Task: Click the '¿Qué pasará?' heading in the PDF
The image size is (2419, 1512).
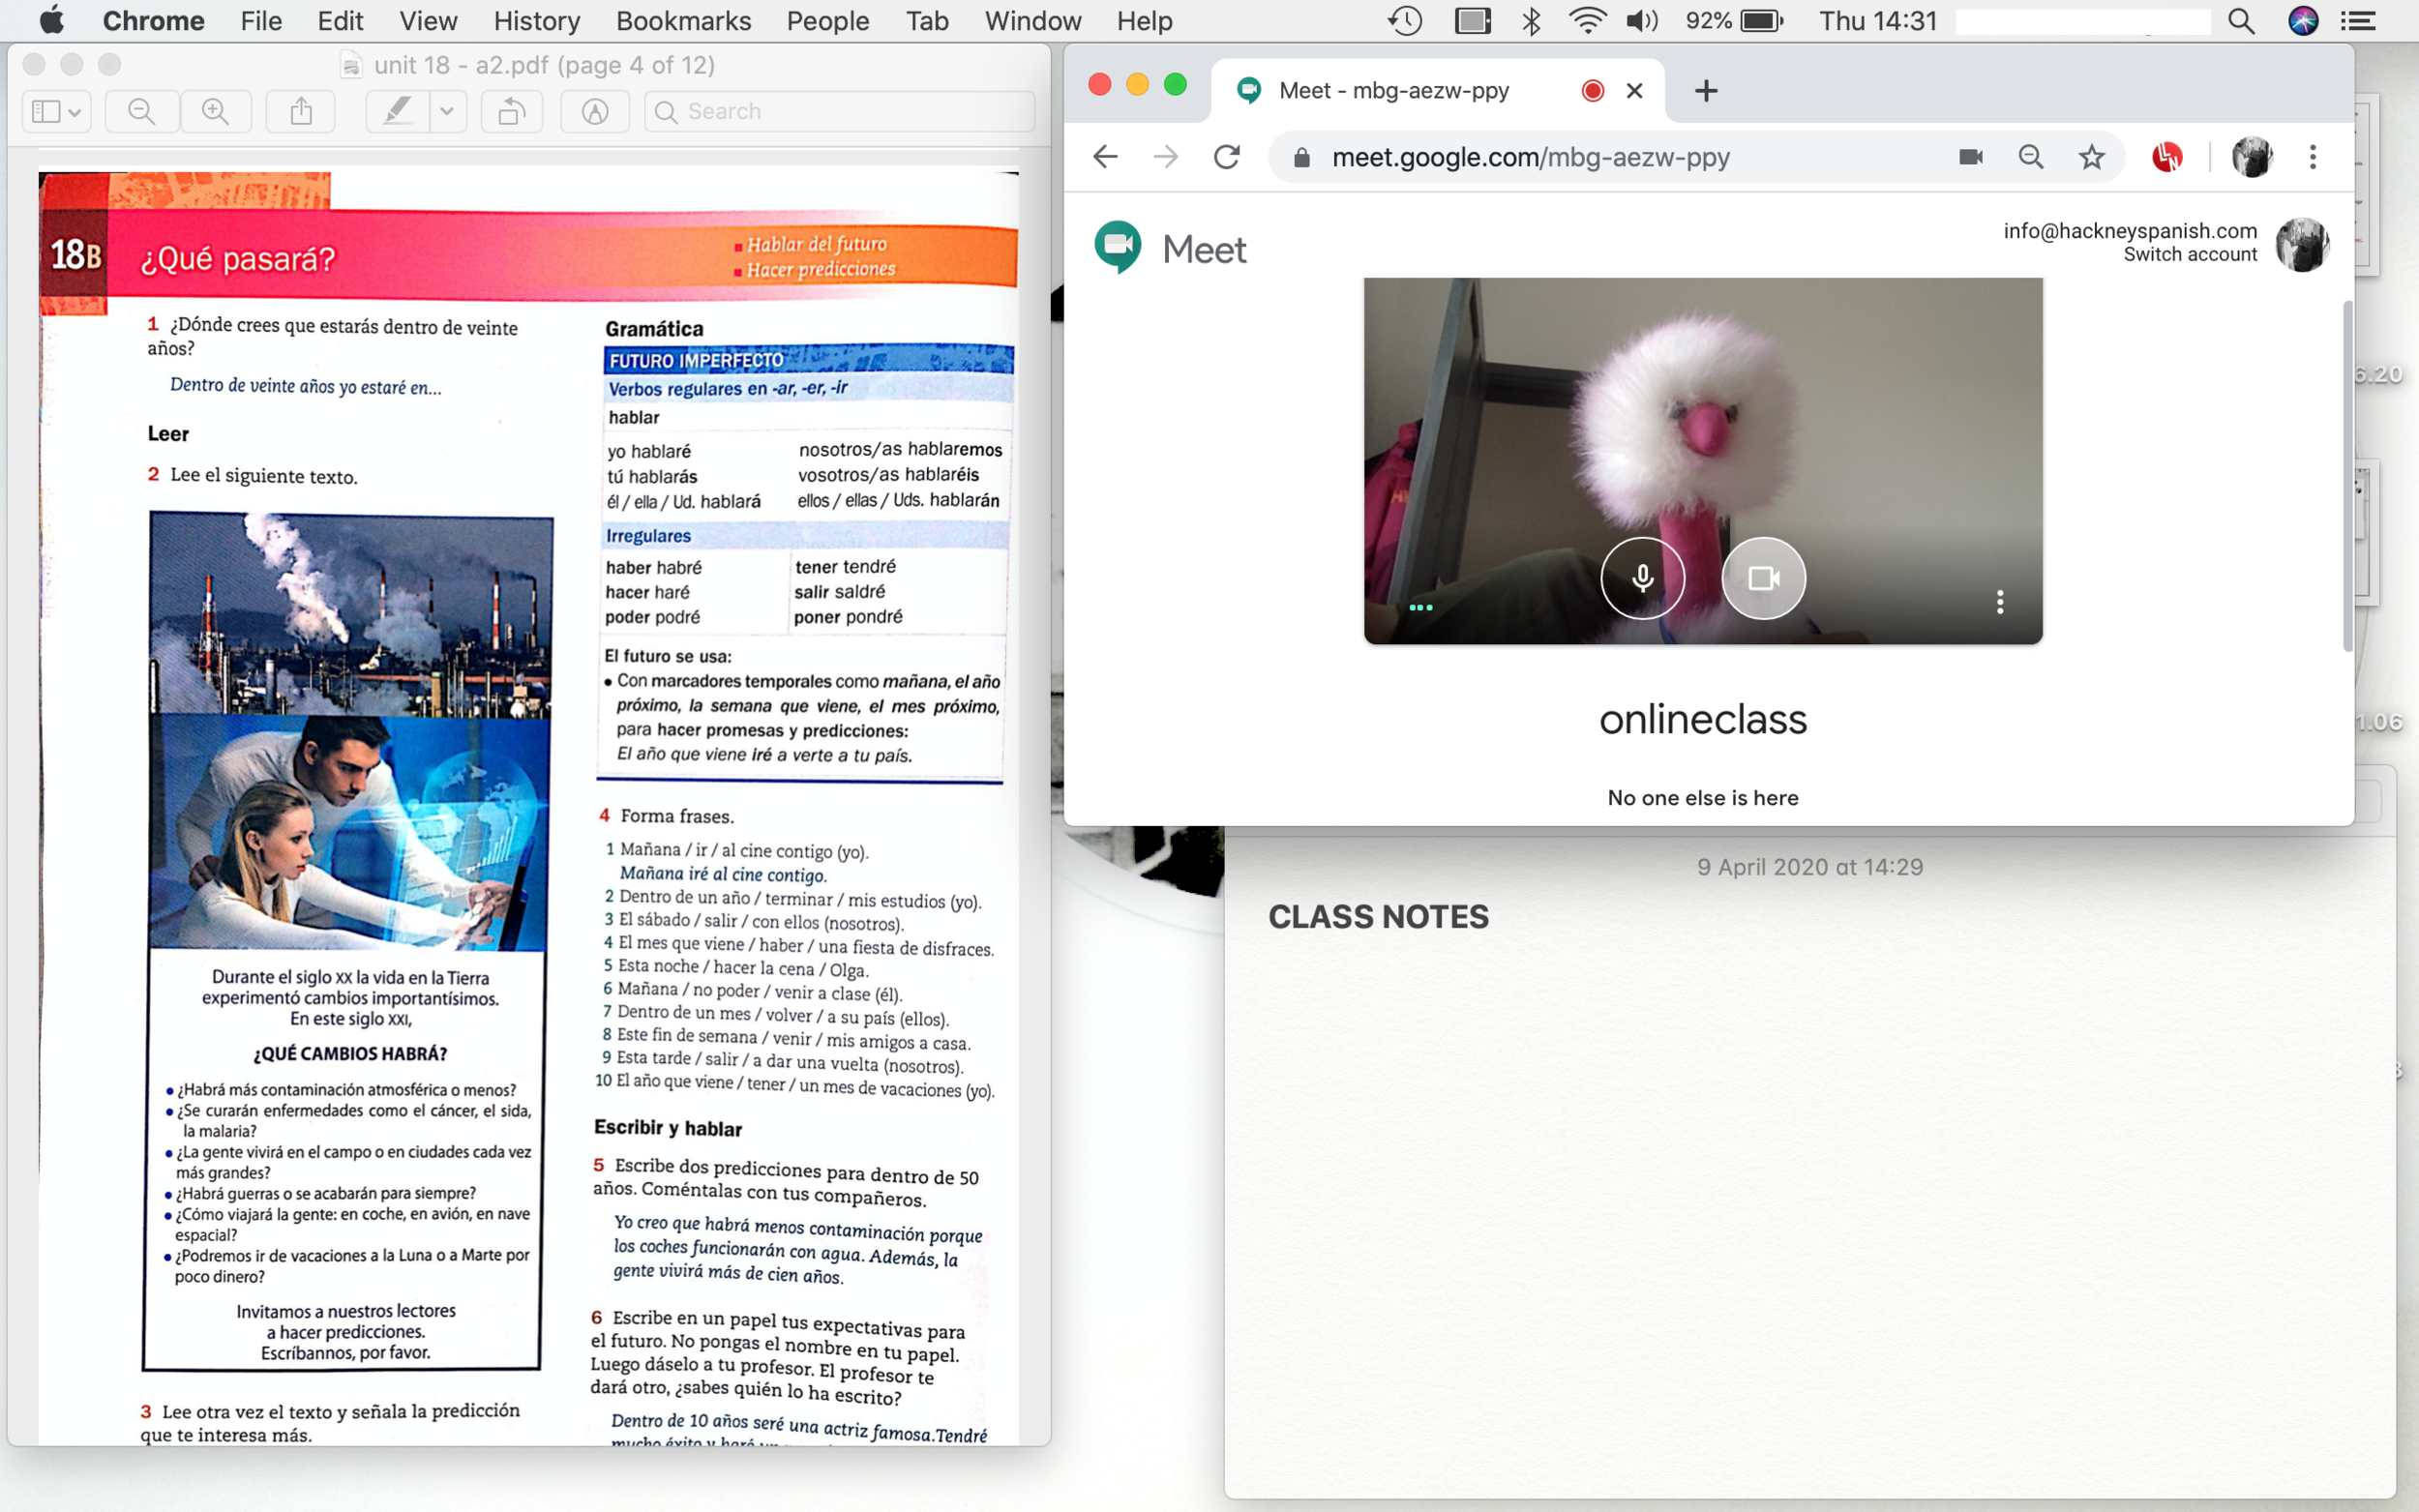Action: pos(237,259)
